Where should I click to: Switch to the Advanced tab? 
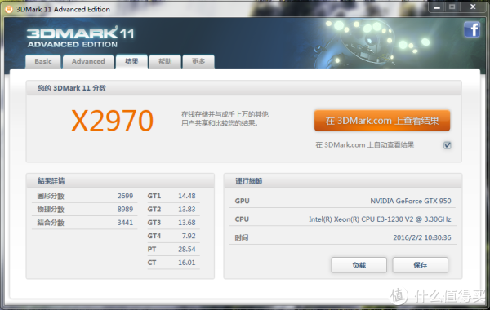coord(88,61)
